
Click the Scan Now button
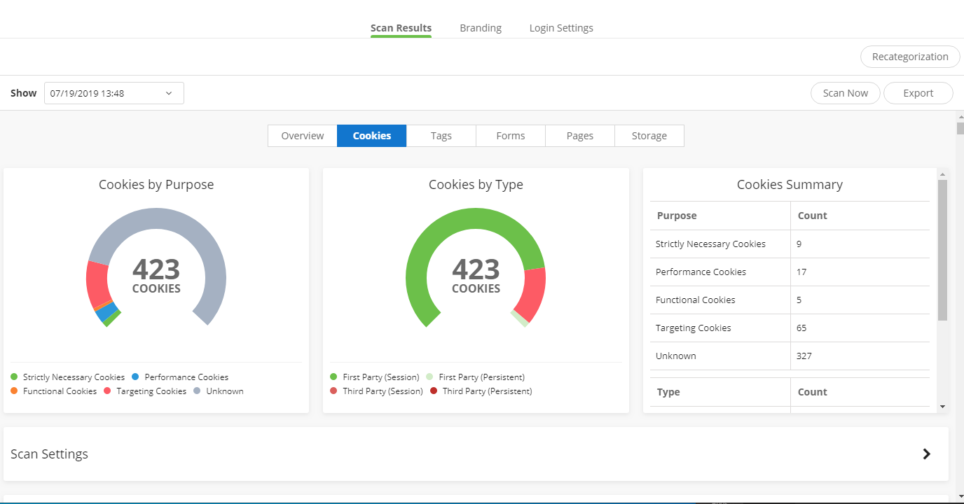point(845,93)
